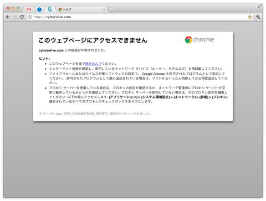Open the Chrome wrench menu

coord(258,17)
